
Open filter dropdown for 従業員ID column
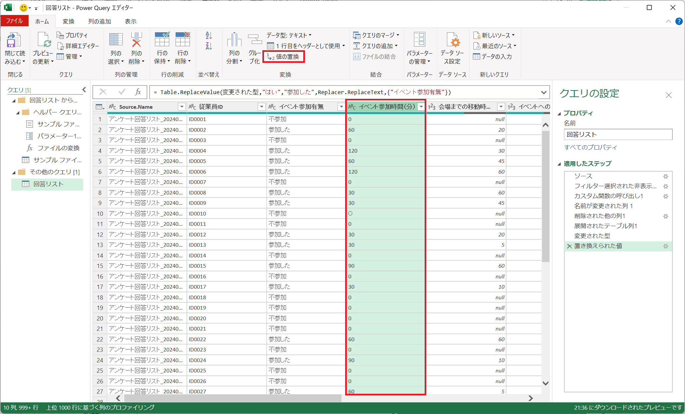(x=262, y=107)
